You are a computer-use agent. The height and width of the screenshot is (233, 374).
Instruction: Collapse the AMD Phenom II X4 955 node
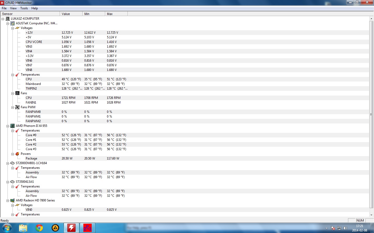[8, 126]
